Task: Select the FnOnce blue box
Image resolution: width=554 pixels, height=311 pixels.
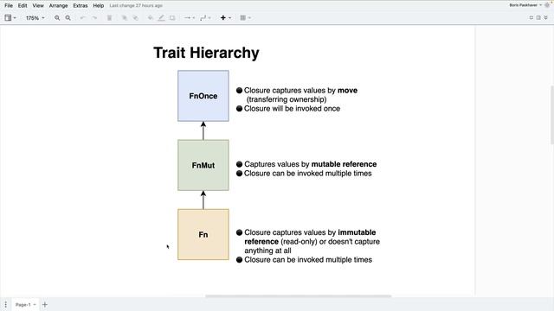Action: point(203,96)
